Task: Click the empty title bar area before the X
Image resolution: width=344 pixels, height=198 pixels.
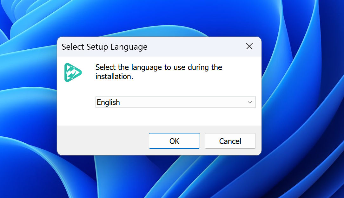Action: click(197, 47)
